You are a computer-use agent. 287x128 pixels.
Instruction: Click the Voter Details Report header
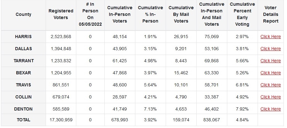[271, 14]
